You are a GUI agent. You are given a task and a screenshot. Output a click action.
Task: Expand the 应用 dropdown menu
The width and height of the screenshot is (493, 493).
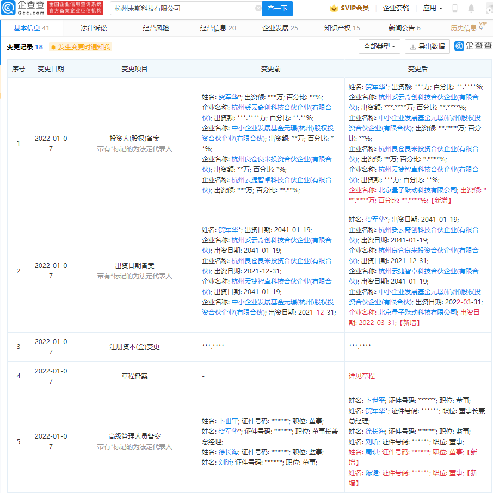pyautogui.click(x=433, y=8)
